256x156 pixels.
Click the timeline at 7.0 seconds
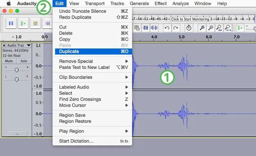236,37
